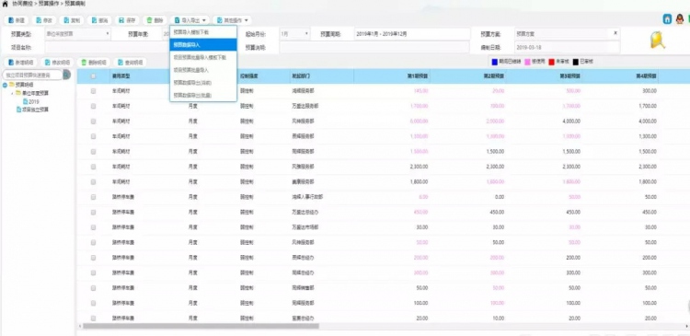Open the 其他操作 other operations dropdown
The width and height of the screenshot is (690, 336).
pos(233,20)
